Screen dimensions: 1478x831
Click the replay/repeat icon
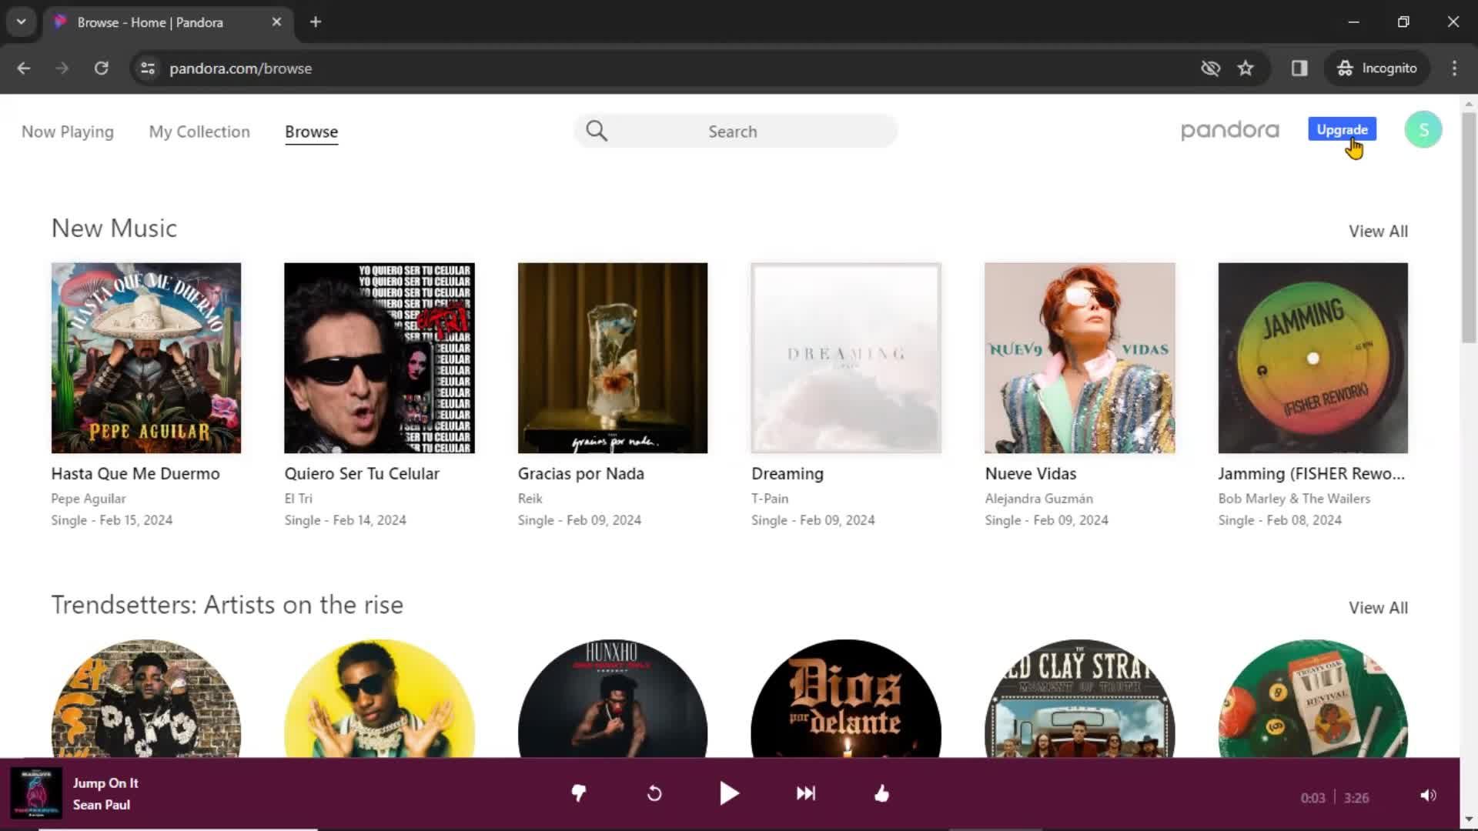(x=654, y=793)
